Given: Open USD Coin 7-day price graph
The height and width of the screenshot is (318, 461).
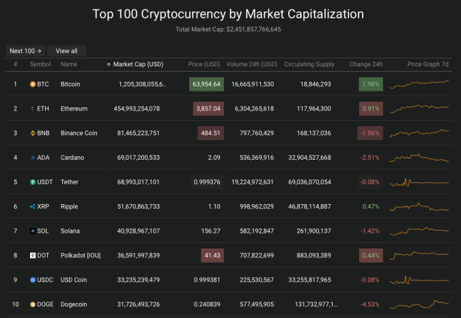Looking at the screenshot, I should click(x=419, y=280).
